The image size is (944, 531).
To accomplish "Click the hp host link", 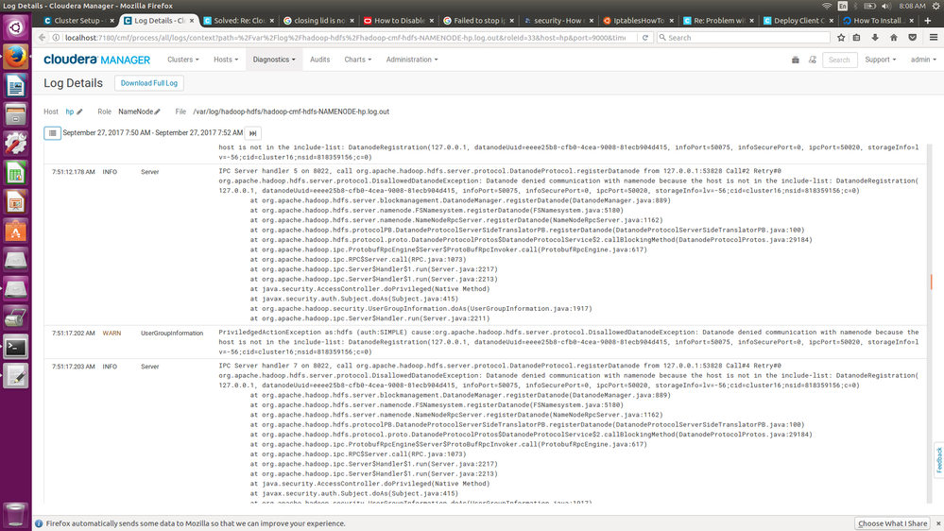I will point(70,112).
